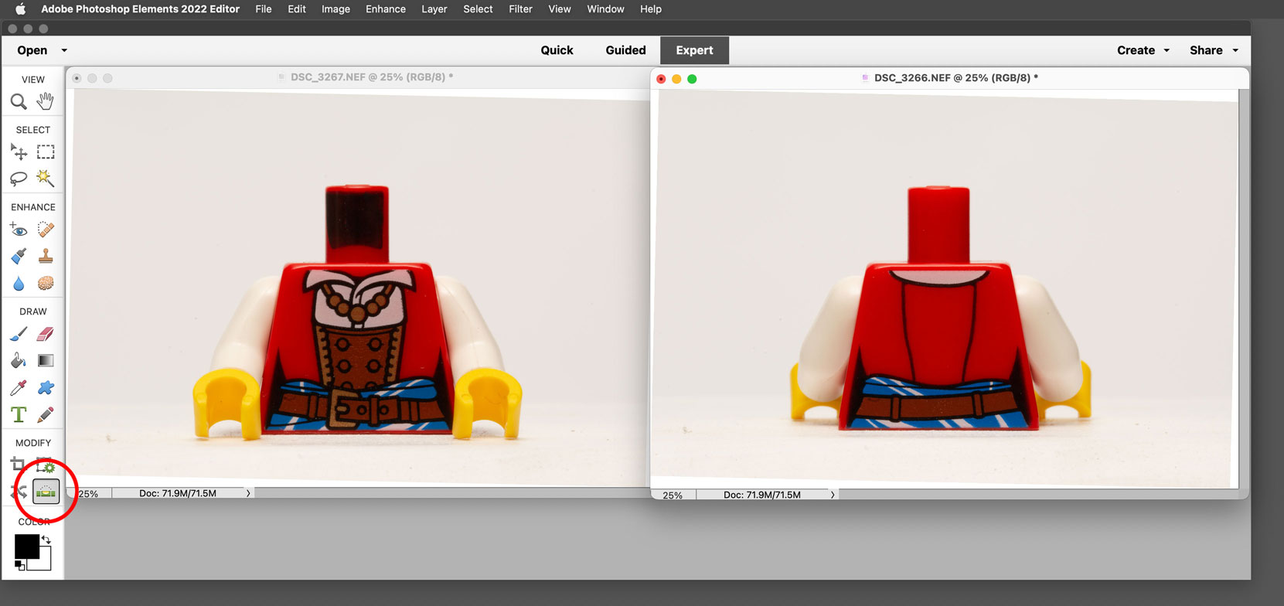Open the Filter menu
Viewport: 1284px width, 606px height.
[520, 9]
